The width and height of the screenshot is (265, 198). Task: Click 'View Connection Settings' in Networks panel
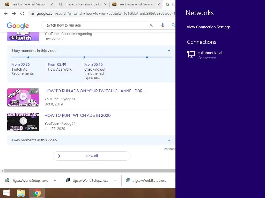pyautogui.click(x=209, y=27)
